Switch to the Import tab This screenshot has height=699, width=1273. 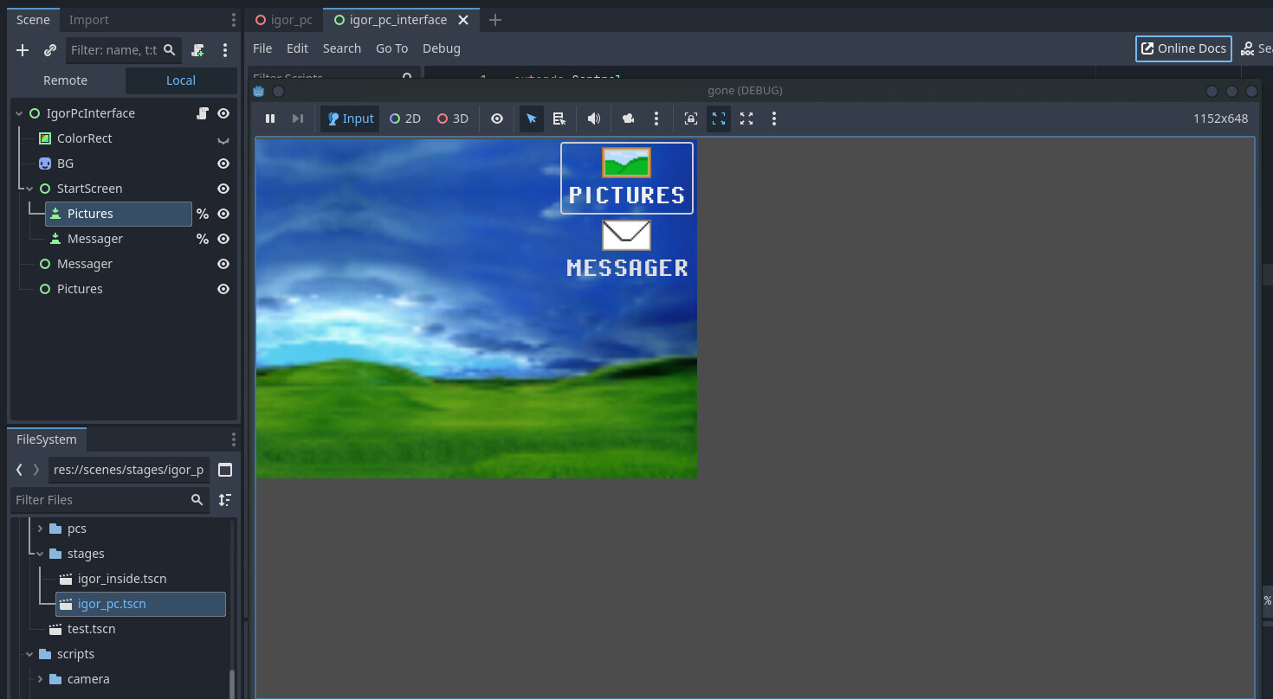tap(89, 20)
